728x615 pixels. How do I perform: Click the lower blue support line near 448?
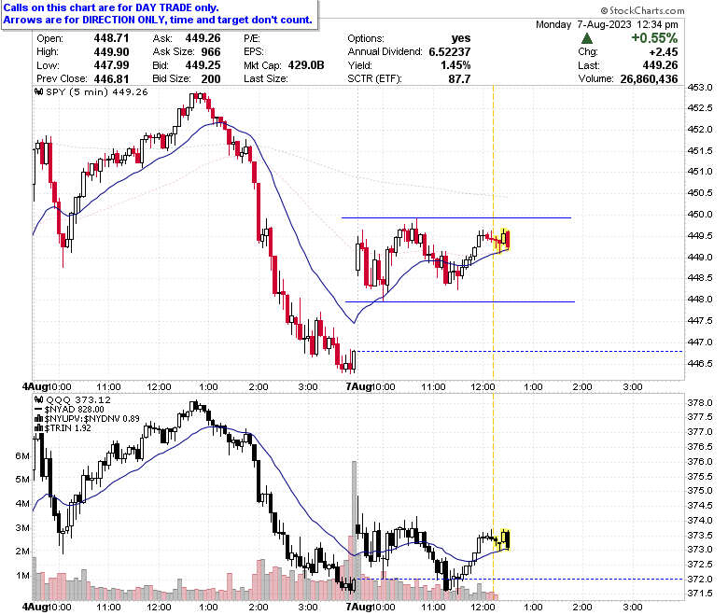pos(459,301)
